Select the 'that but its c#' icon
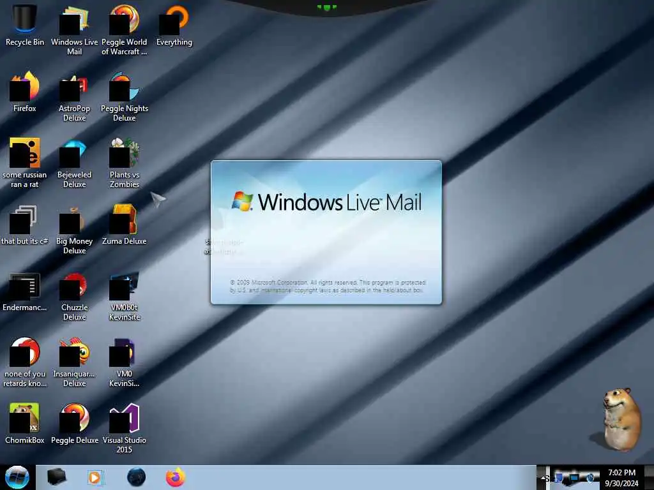Viewport: 654px width, 490px height. (x=24, y=225)
